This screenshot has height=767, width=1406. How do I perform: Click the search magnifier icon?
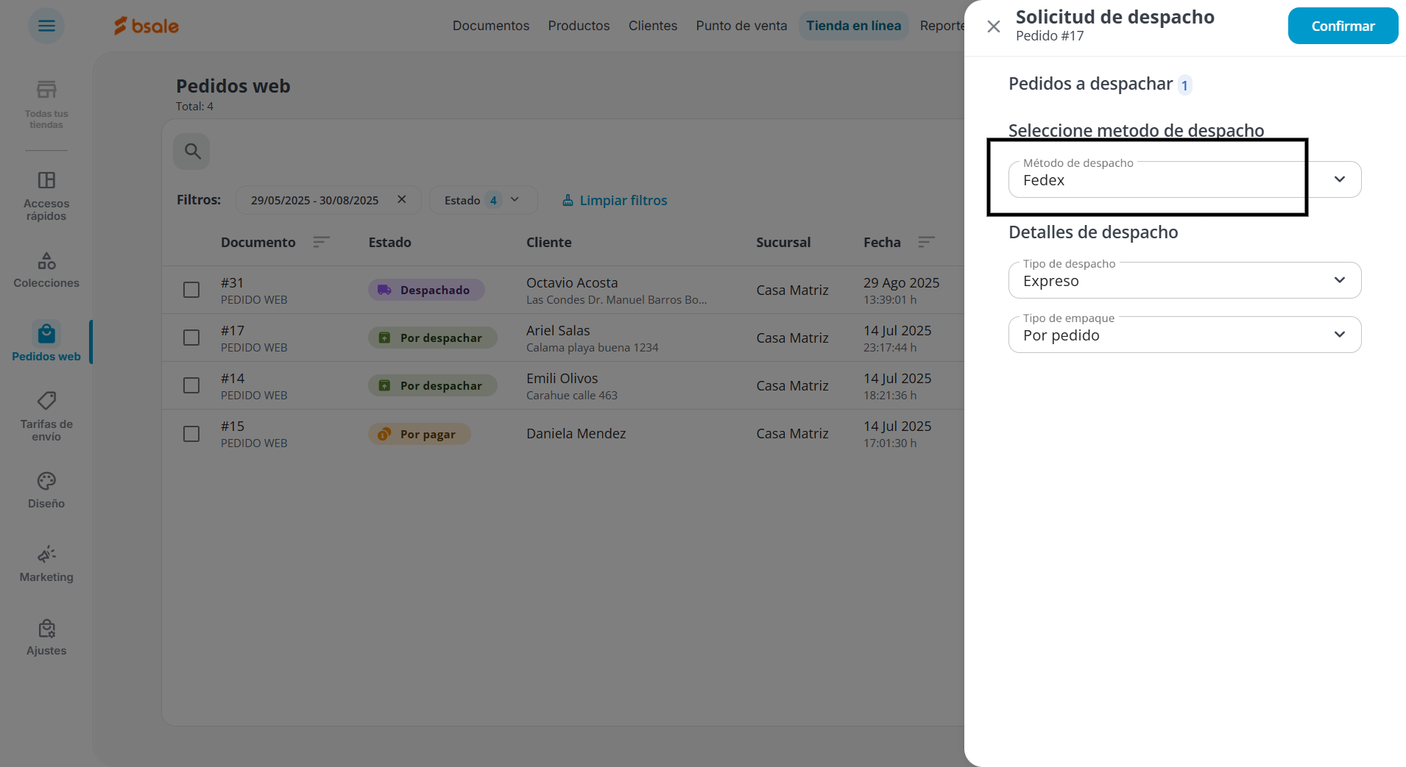tap(192, 151)
